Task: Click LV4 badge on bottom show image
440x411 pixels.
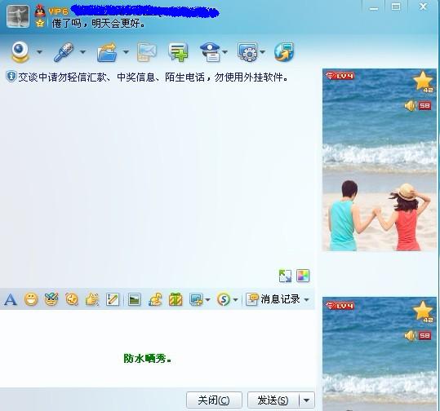Action: [x=340, y=306]
